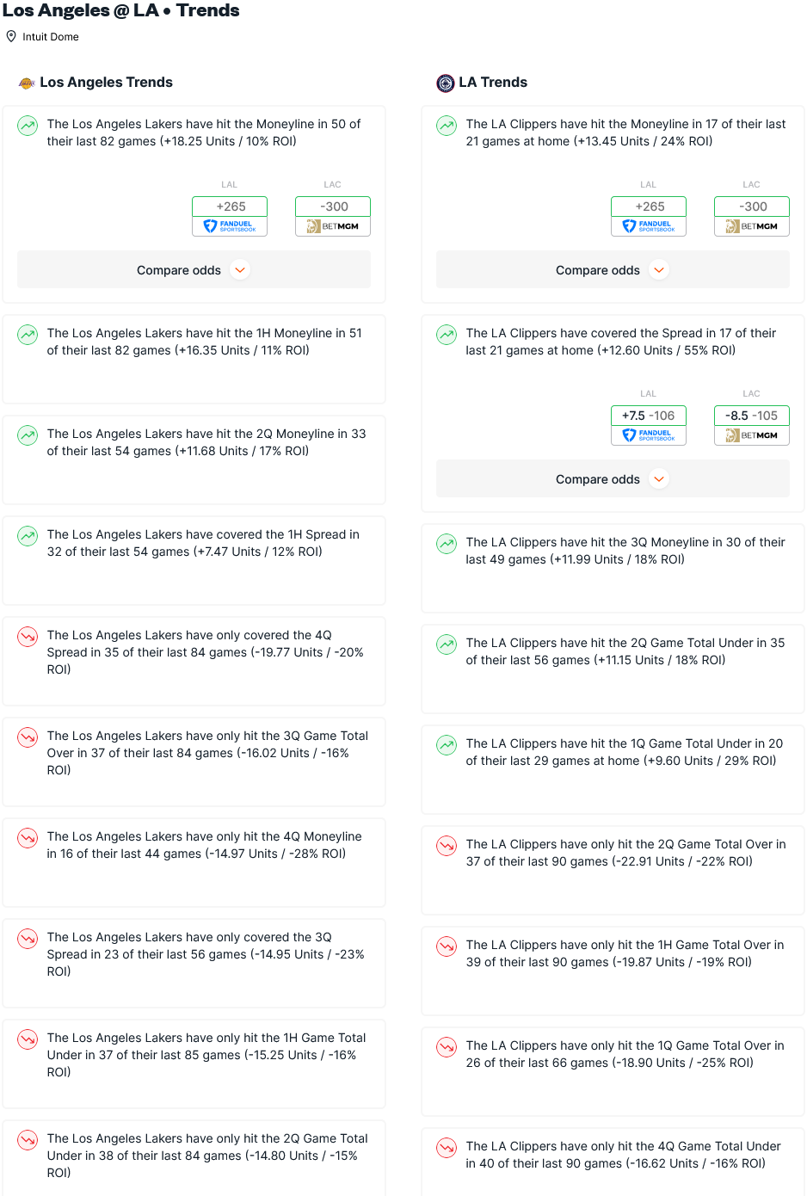Click the Clippers logo beside LA Trends

445,83
